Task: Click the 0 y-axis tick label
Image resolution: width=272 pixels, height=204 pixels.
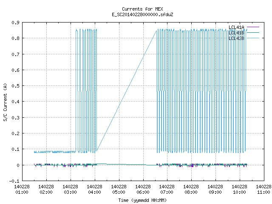Action: point(18,165)
